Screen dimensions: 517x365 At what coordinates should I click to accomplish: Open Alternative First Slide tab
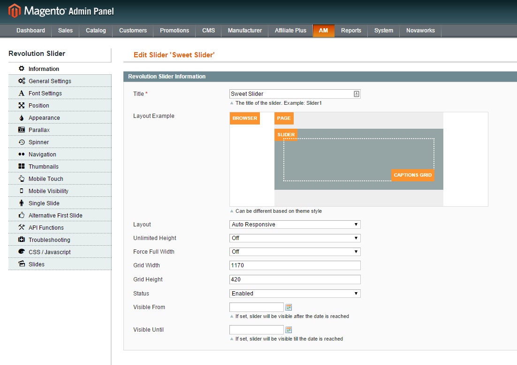60,215
